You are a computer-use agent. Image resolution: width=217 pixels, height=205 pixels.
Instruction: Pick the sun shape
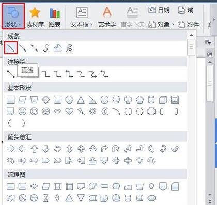pos(92,111)
